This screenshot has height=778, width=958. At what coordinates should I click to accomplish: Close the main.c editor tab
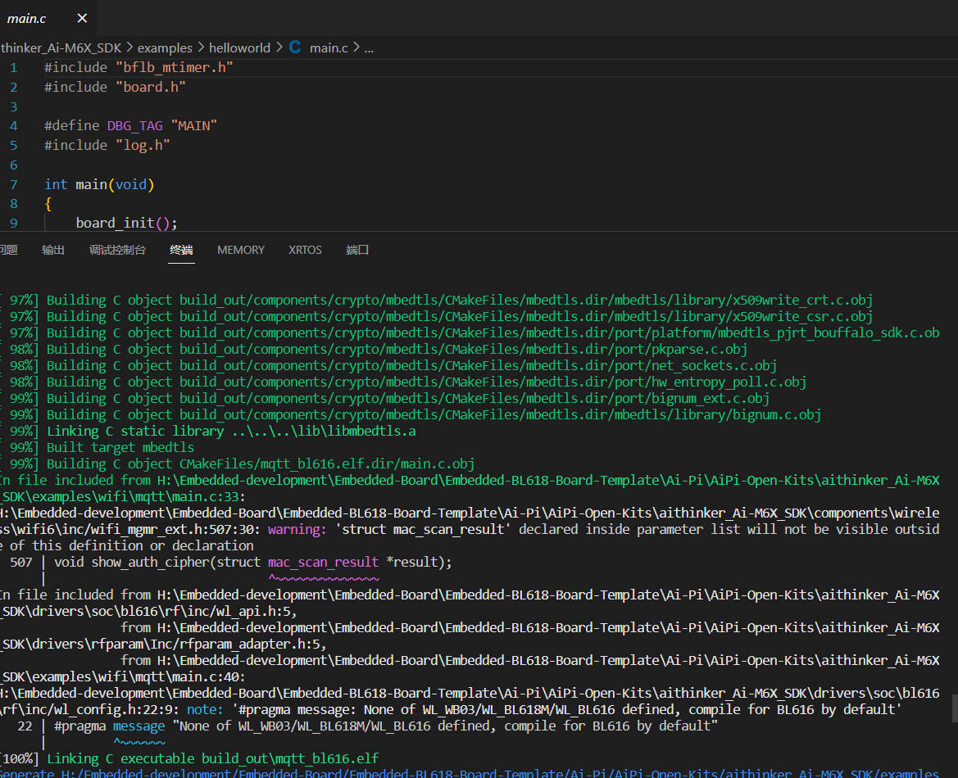tap(82, 18)
